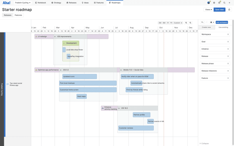Collapse the Development phase
The height and width of the screenshot is (146, 234).
64,43
